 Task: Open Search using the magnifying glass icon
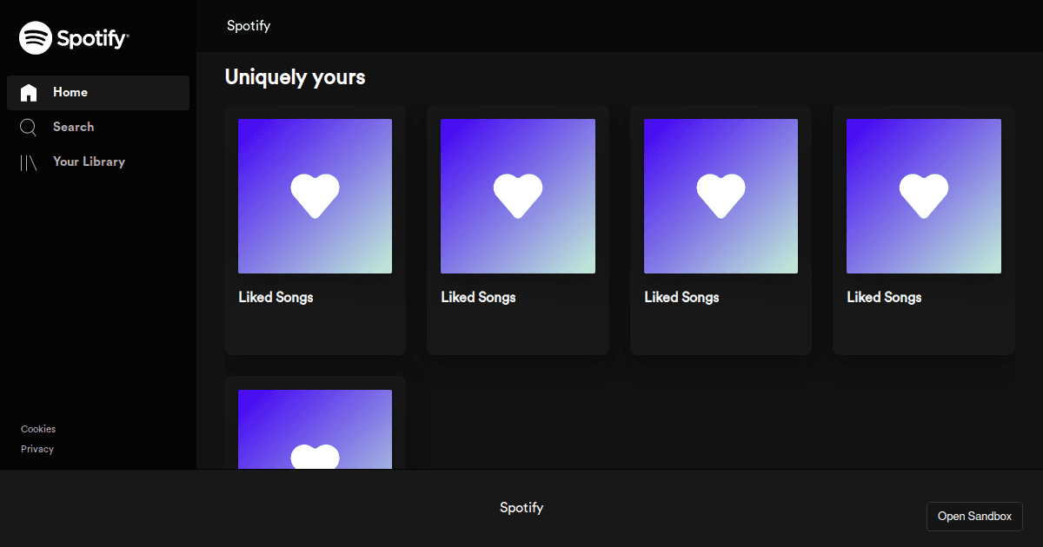click(29, 127)
